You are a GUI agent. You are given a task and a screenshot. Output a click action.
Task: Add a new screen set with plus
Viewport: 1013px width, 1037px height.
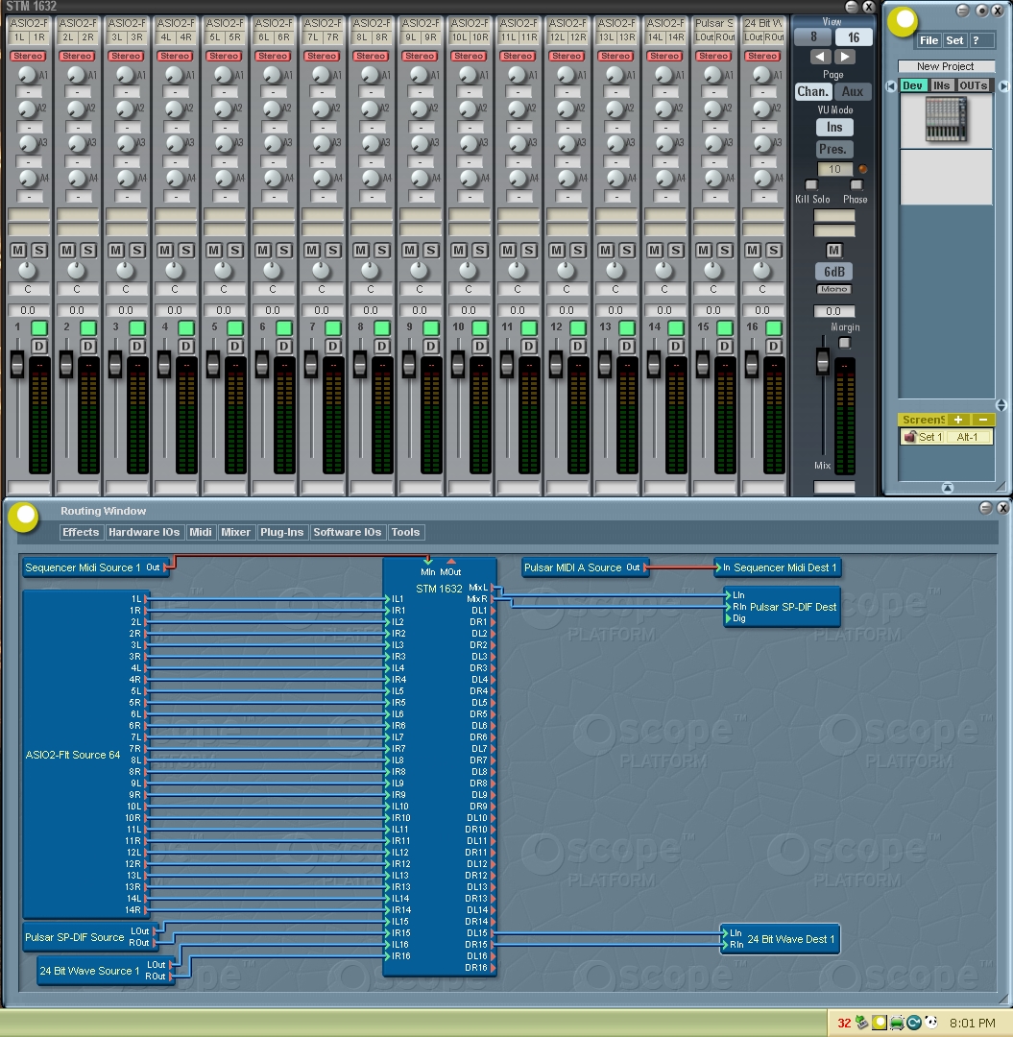pyautogui.click(x=957, y=420)
